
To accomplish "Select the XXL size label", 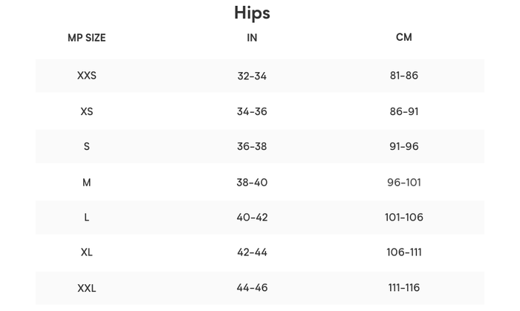I will click(x=86, y=288).
